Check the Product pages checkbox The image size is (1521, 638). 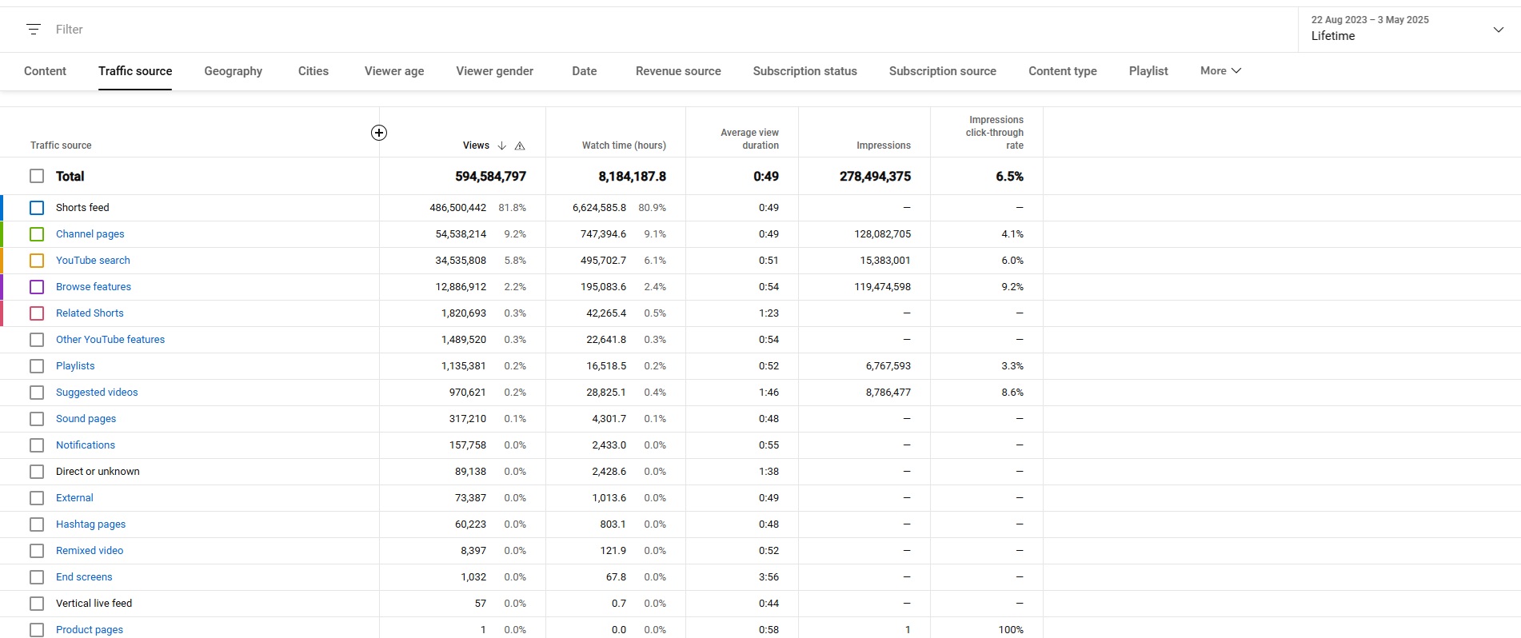pyautogui.click(x=37, y=630)
